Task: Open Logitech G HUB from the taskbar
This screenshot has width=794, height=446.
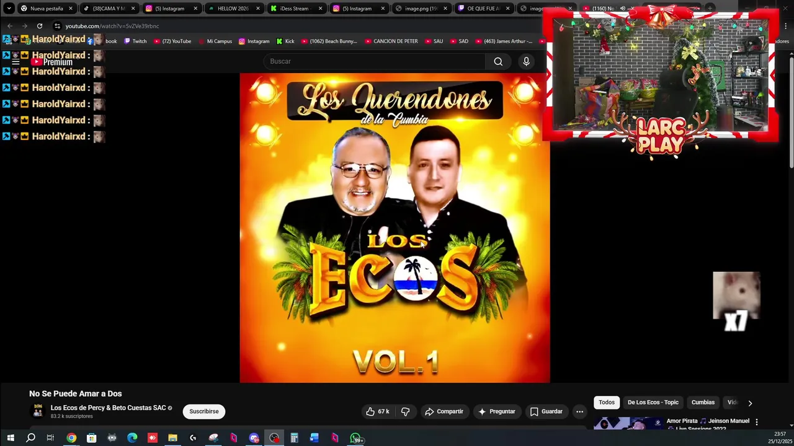Action: tap(193, 438)
